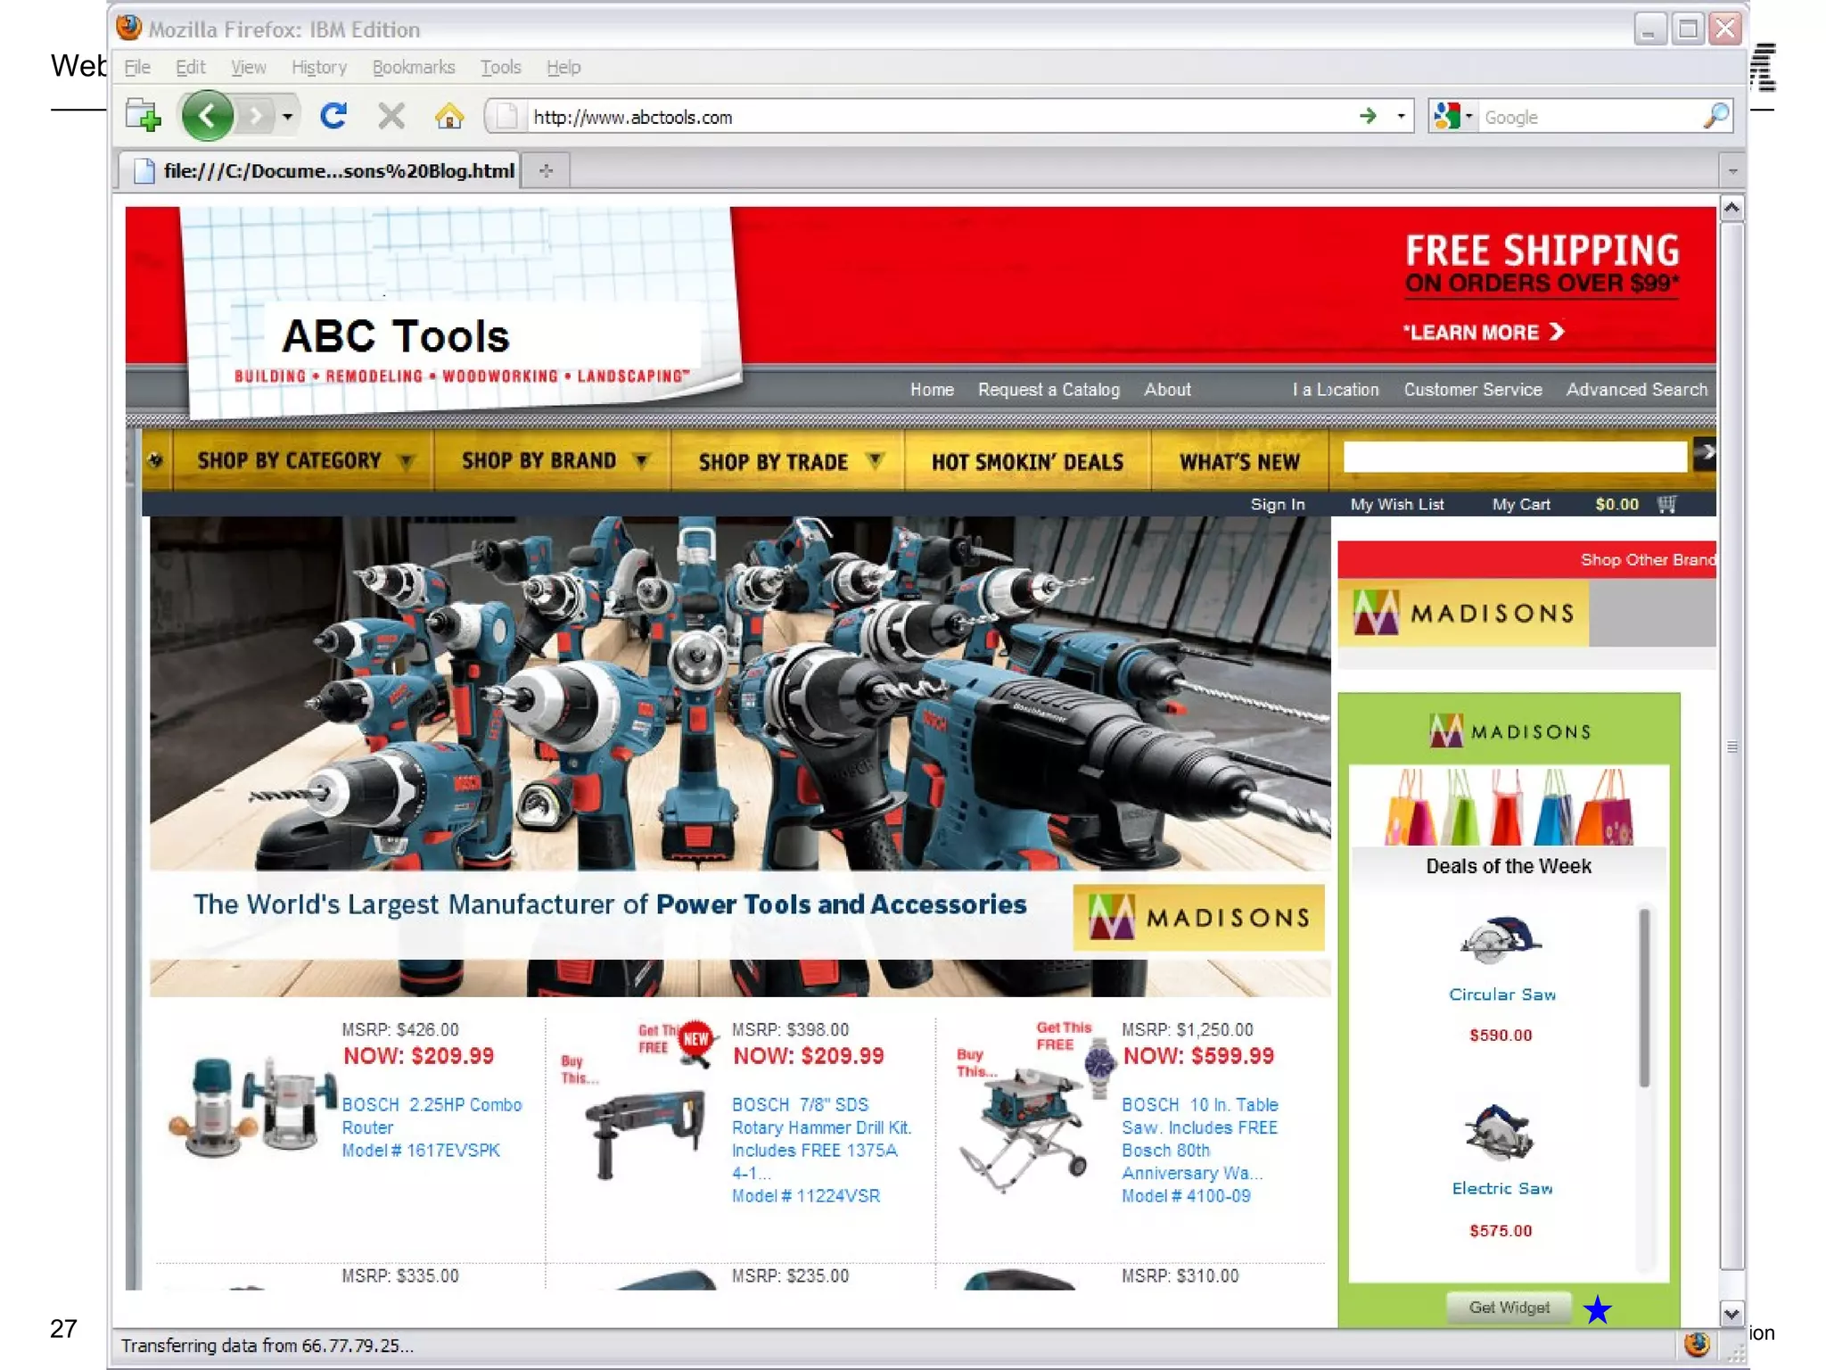Click the site search input field
This screenshot has height=1370, width=1826.
(1514, 457)
